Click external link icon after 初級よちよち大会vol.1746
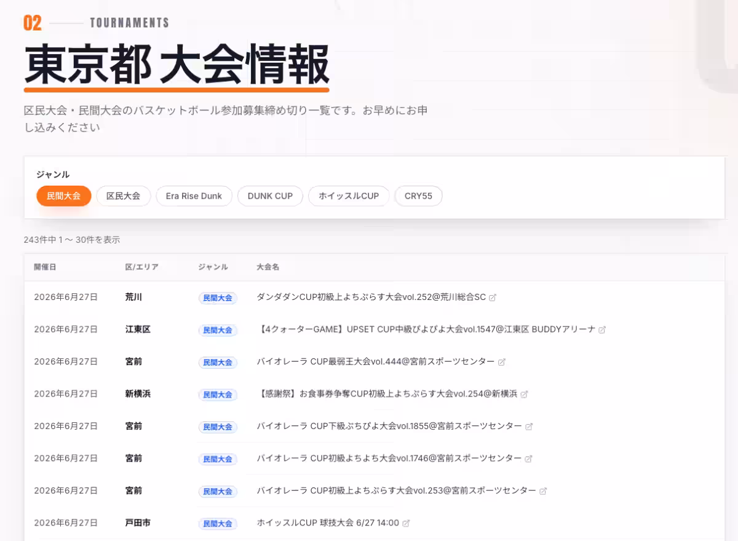738x541 pixels. (x=528, y=459)
